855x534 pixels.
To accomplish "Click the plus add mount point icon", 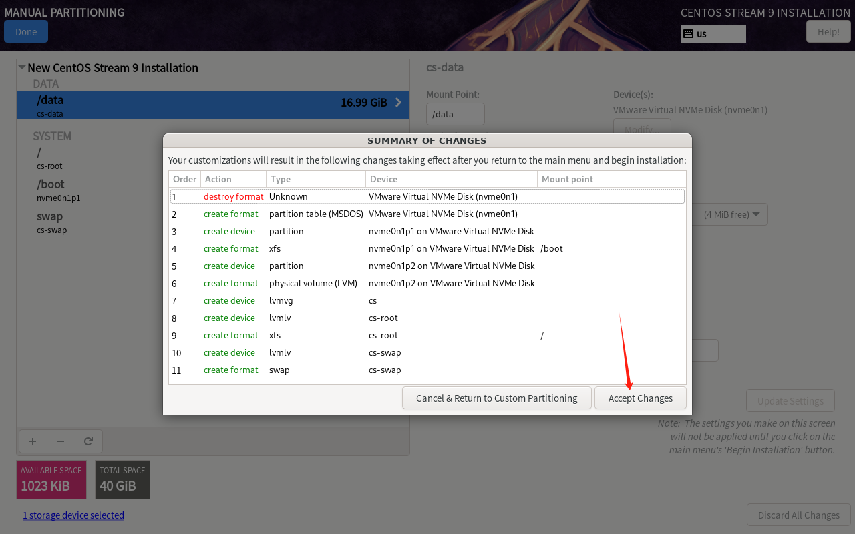I will pos(33,441).
